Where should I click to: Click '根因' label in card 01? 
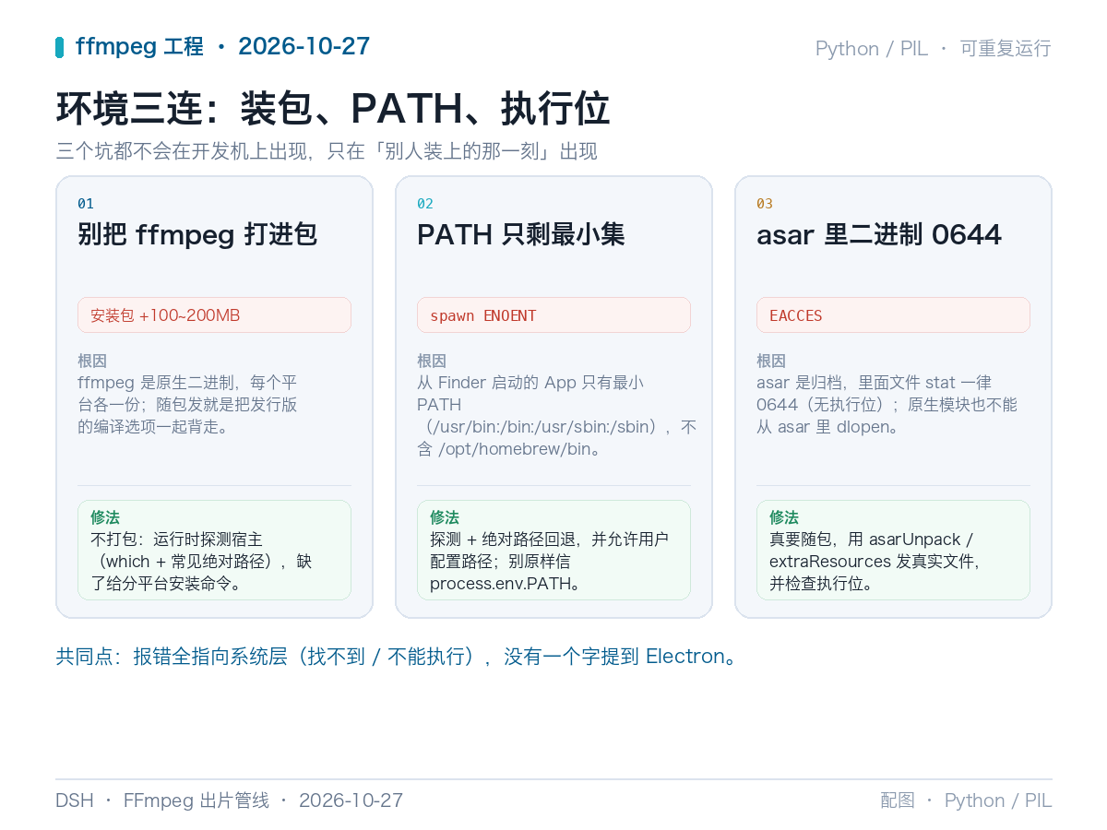(x=92, y=361)
